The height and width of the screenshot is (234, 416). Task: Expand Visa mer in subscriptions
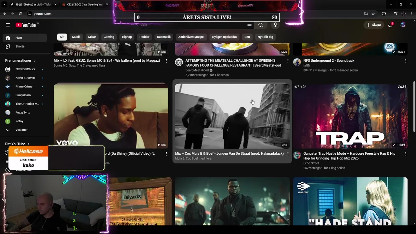click(x=25, y=130)
